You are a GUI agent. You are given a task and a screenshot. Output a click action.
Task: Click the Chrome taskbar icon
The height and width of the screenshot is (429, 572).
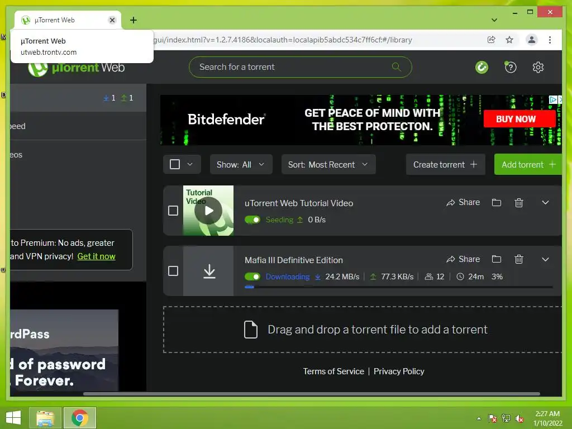click(x=80, y=418)
